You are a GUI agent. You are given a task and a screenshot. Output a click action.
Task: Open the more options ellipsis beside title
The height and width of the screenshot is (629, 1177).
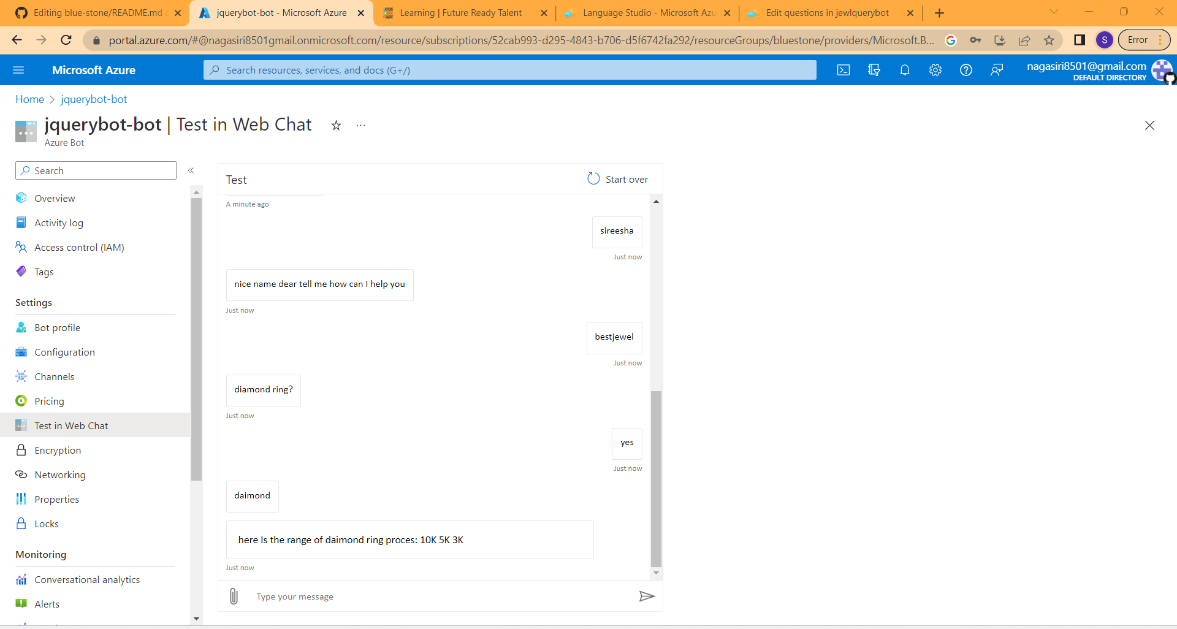(x=360, y=125)
